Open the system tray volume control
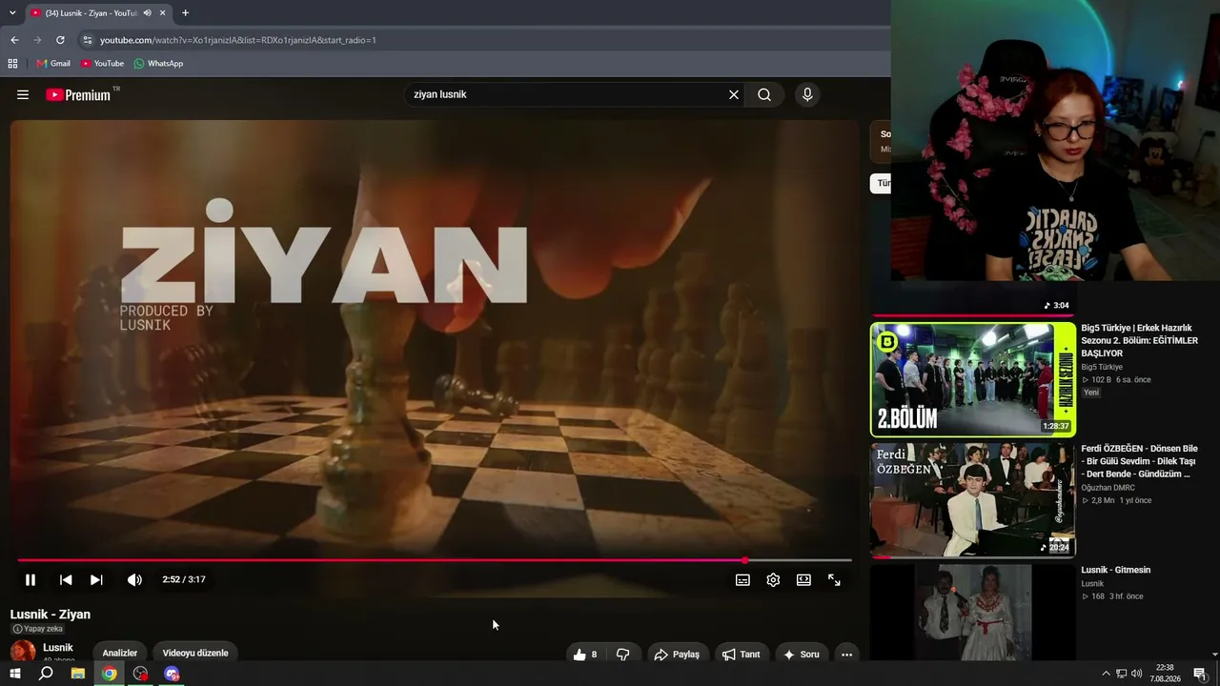Viewport: 1220px width, 686px height. coord(1136,674)
